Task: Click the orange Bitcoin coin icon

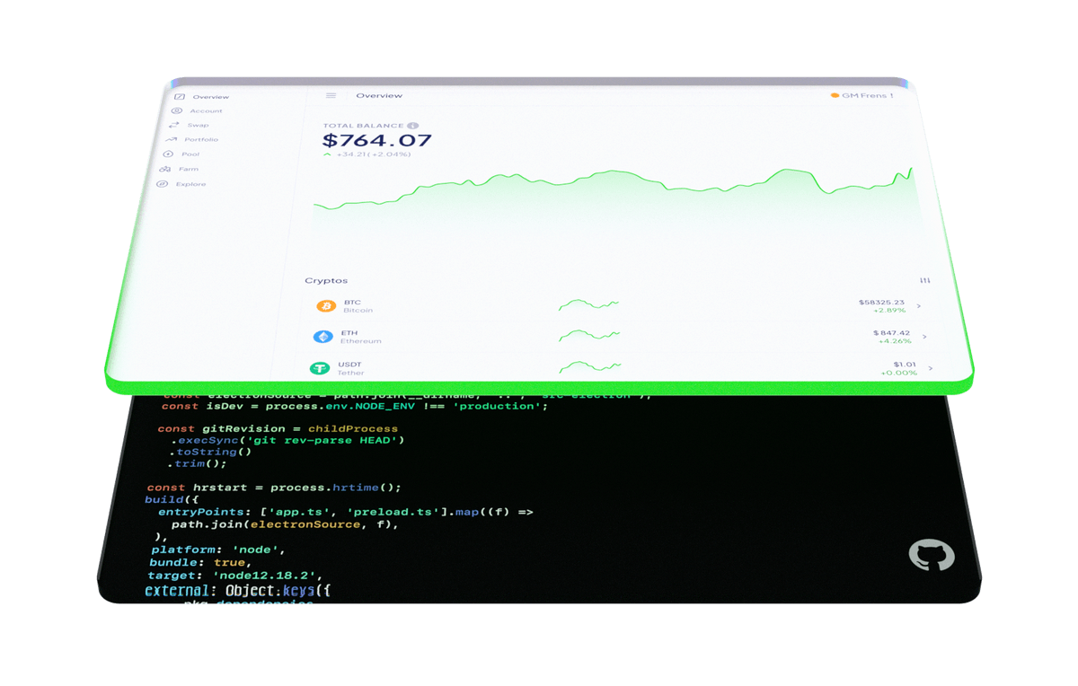Action: tap(325, 306)
